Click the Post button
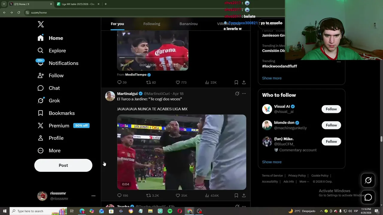Screen dimensions: 383x215 63,165
